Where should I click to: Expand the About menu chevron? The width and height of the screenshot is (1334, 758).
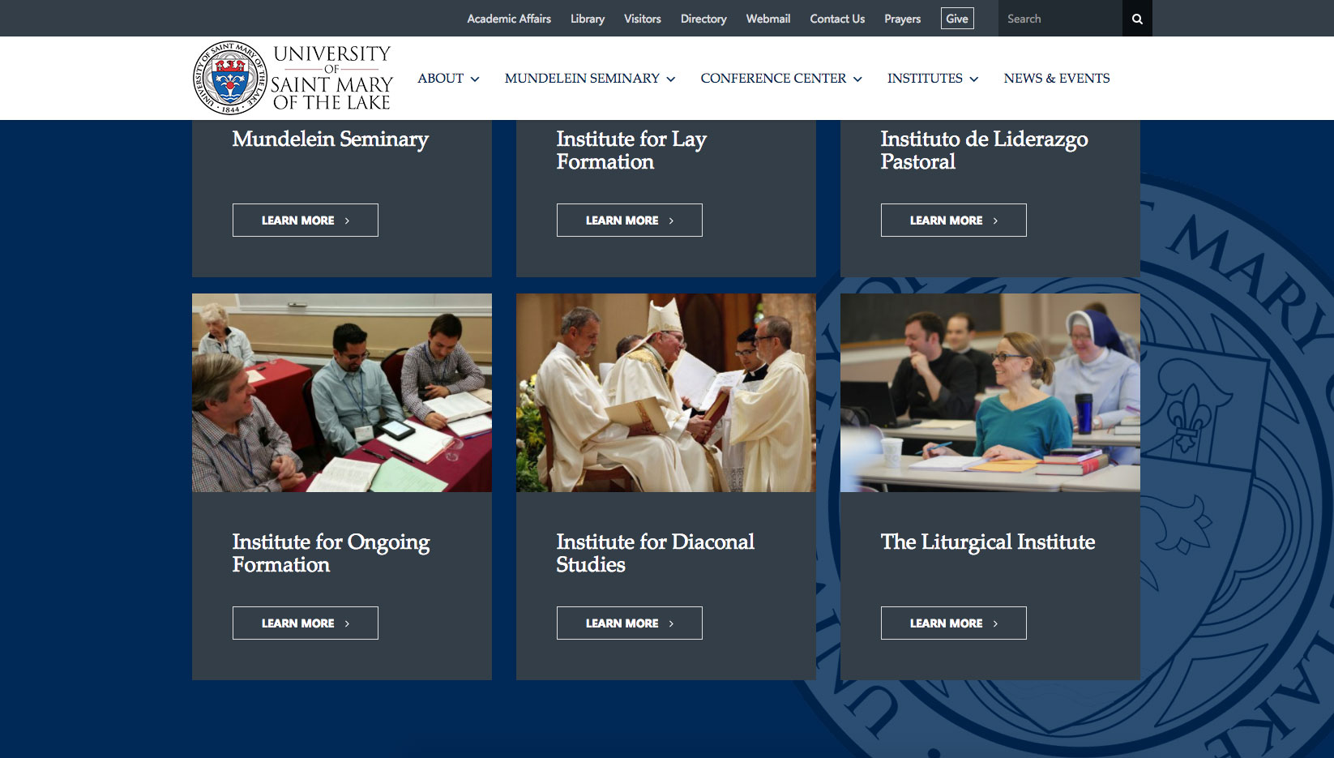(x=475, y=79)
